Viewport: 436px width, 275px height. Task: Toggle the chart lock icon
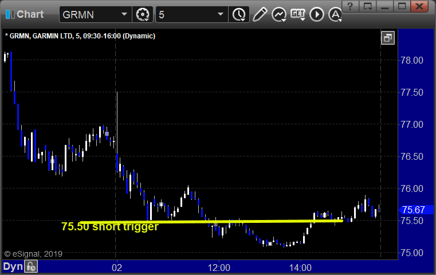(31, 266)
